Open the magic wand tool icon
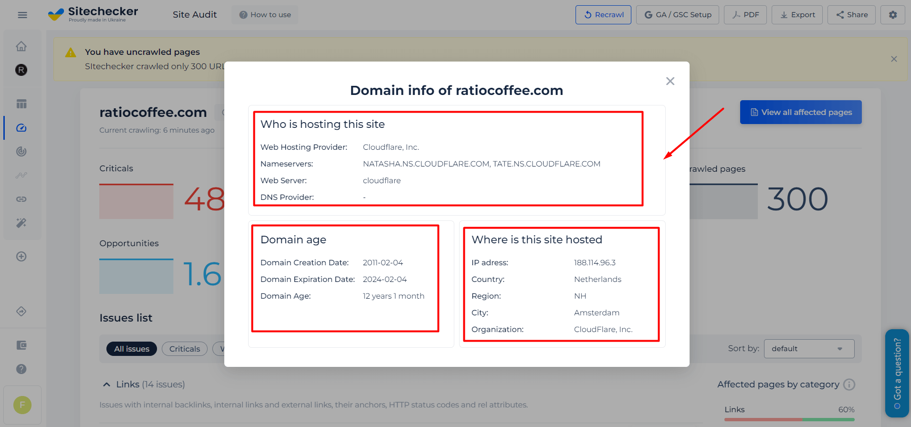The height and width of the screenshot is (427, 911). point(21,223)
